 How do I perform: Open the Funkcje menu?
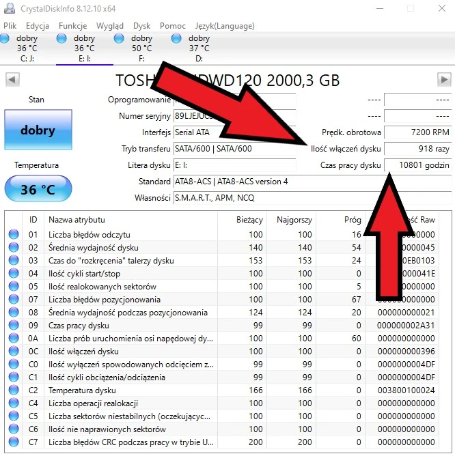click(x=72, y=26)
